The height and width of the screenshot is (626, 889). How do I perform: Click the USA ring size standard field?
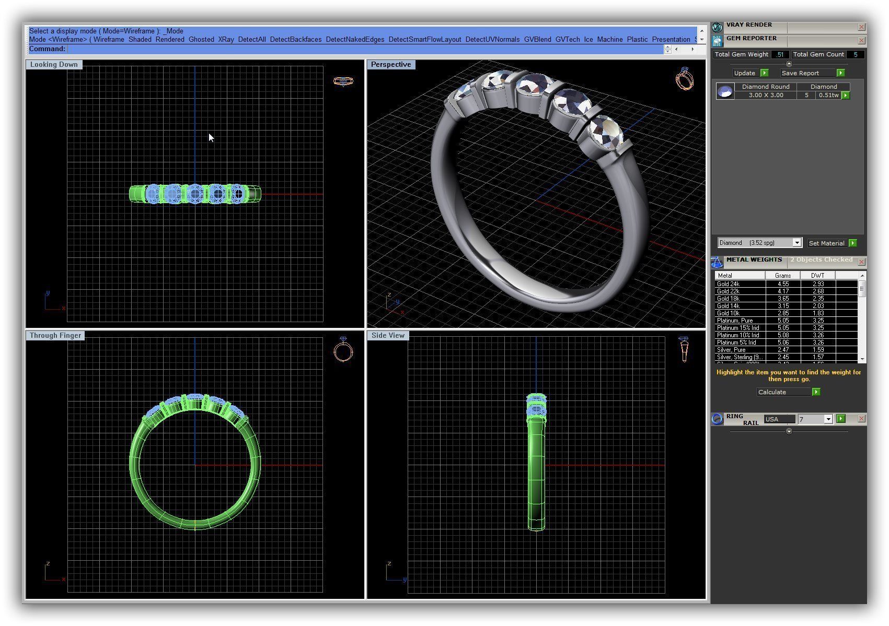click(x=779, y=419)
